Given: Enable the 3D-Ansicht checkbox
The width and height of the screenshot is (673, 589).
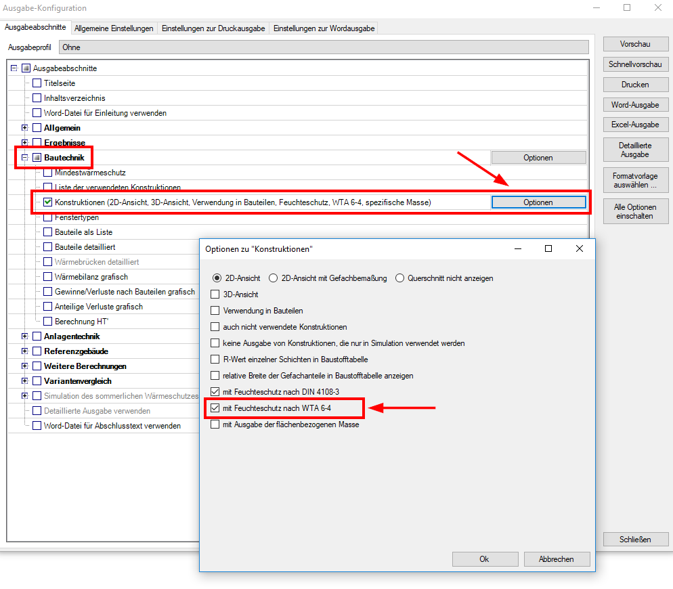Looking at the screenshot, I should click(215, 294).
